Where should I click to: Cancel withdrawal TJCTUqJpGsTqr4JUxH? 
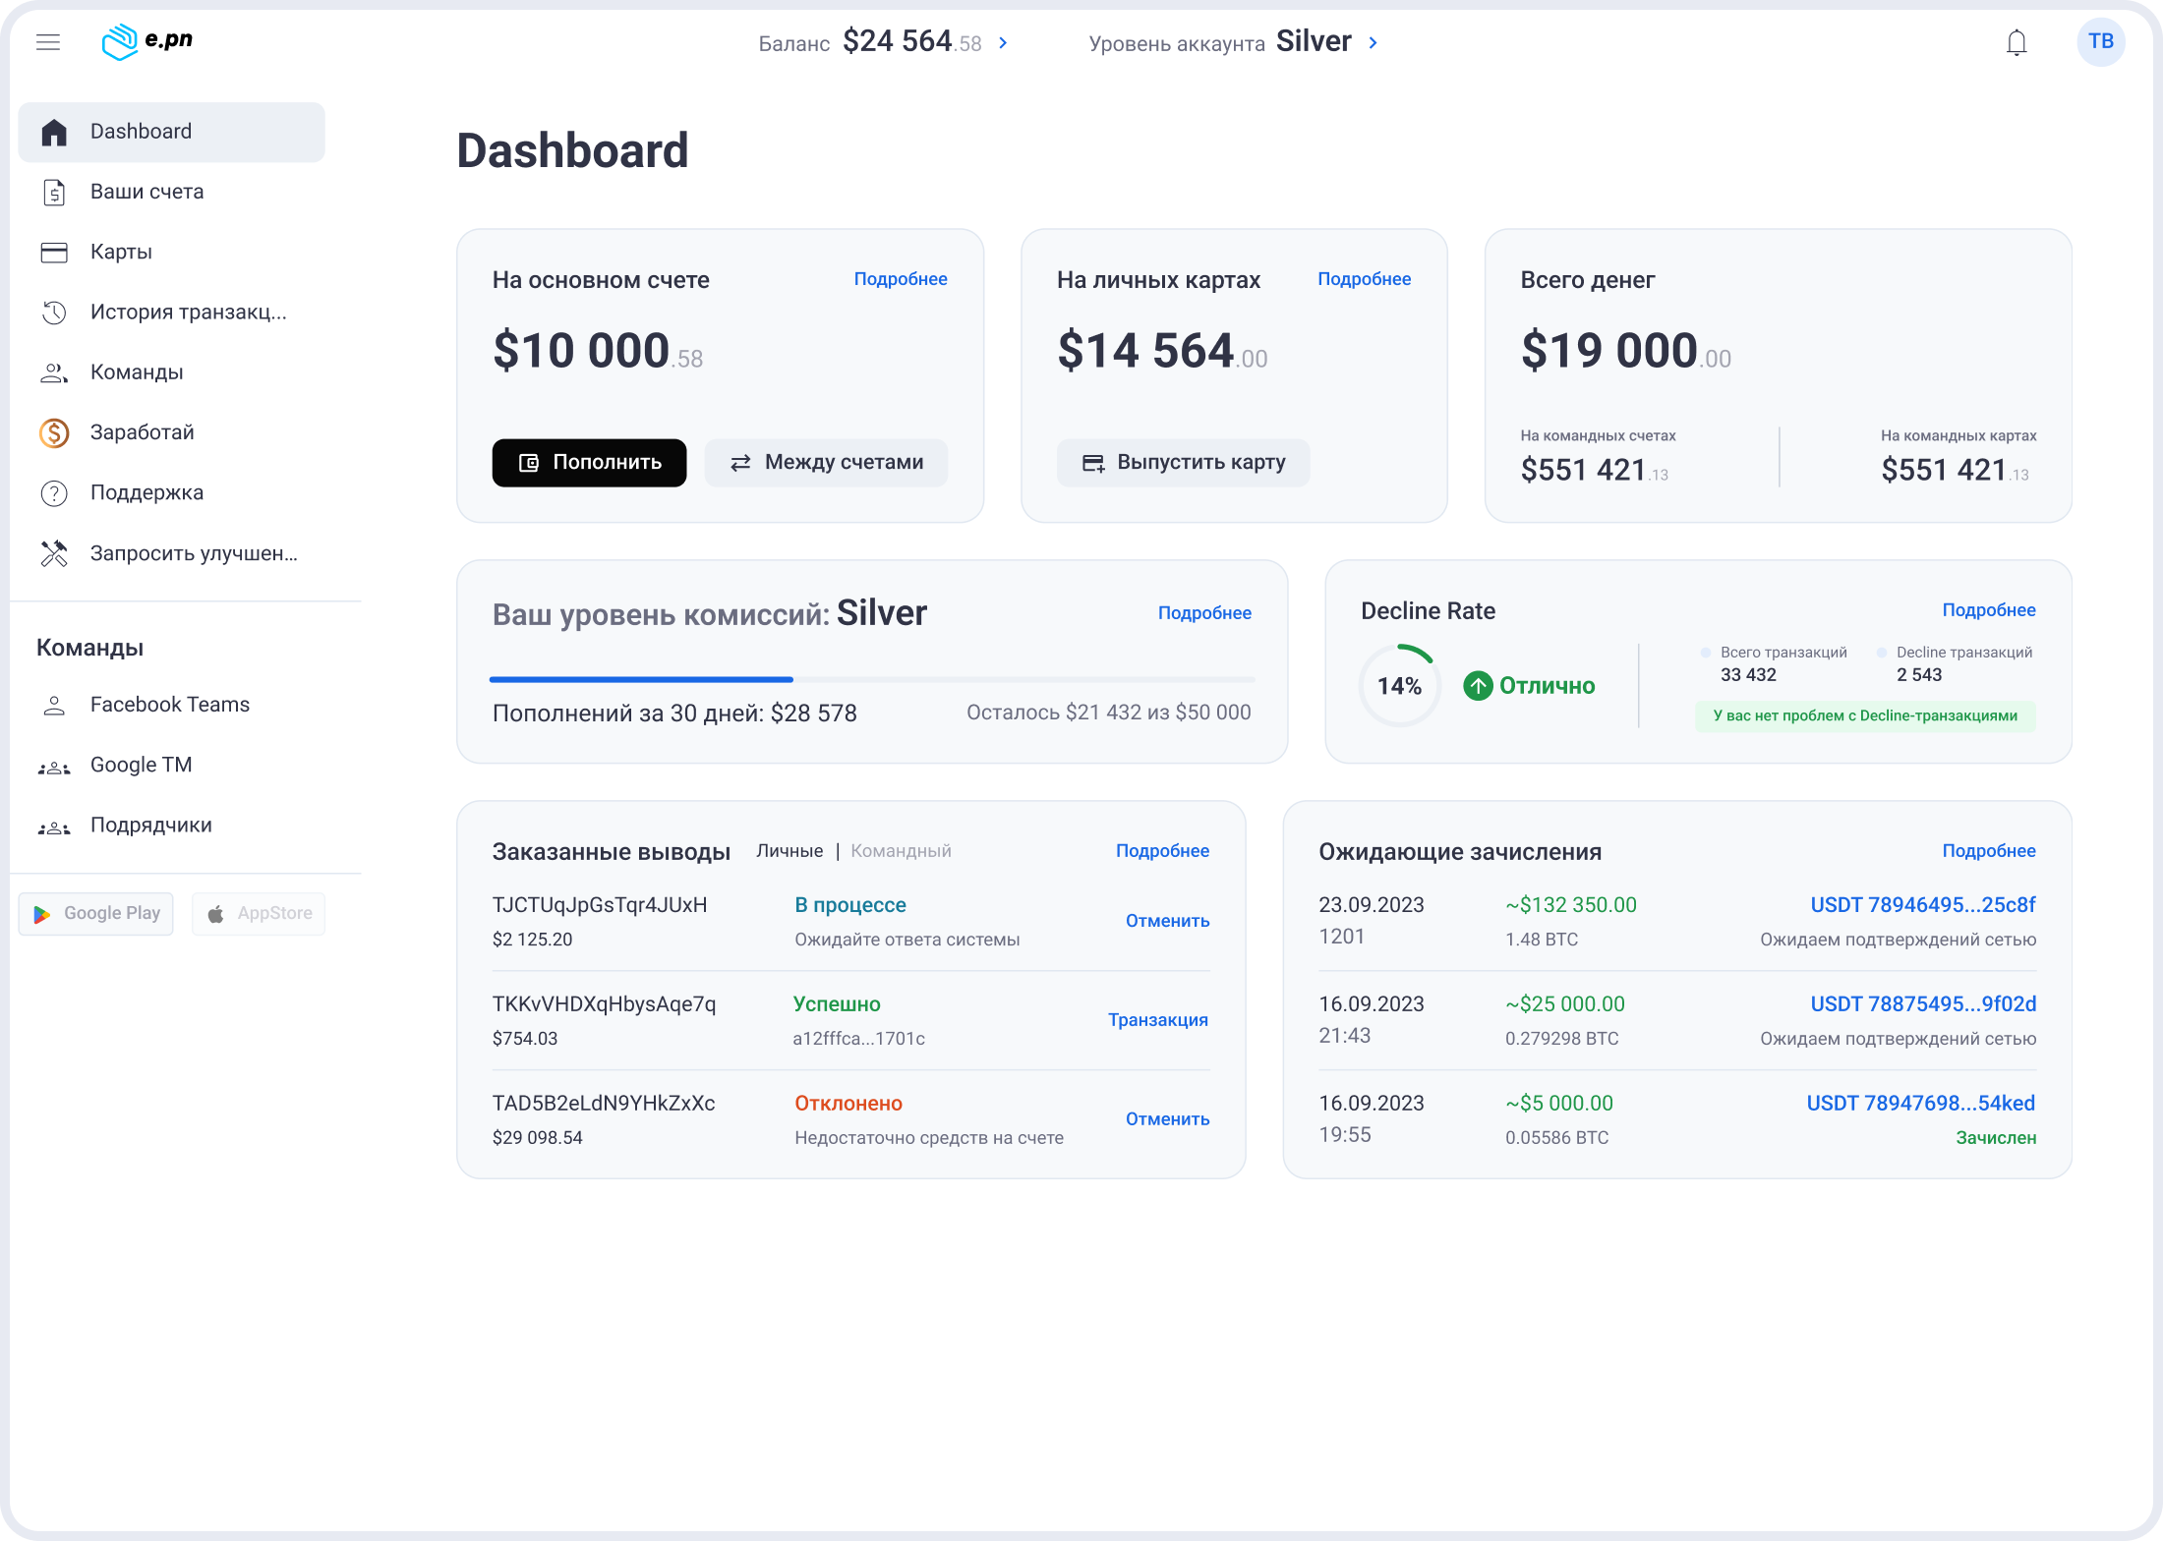(1167, 921)
